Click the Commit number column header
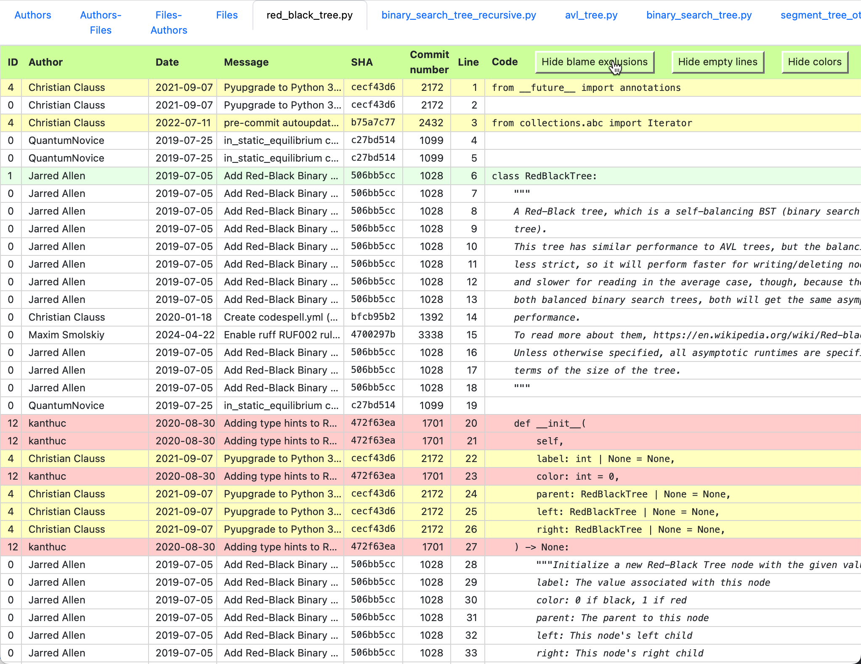 429,62
